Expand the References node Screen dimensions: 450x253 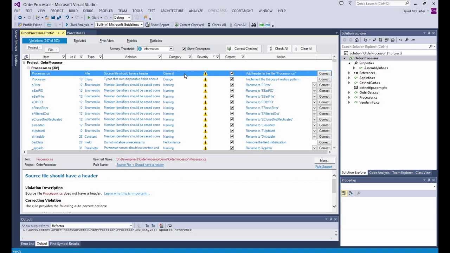[349, 73]
